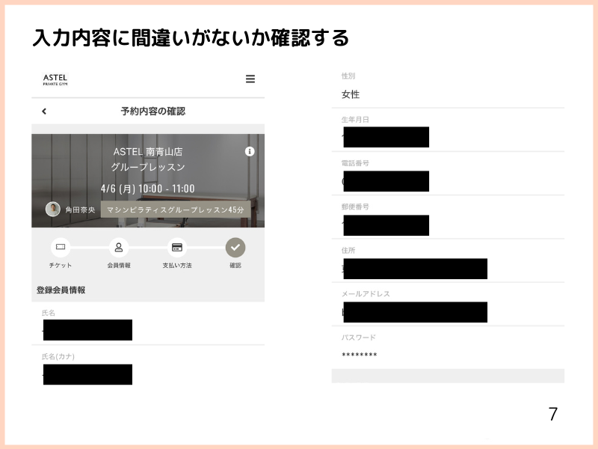Click the ASTEL PRIVATE GYM logo
Image resolution: width=598 pixels, height=449 pixels.
pos(55,80)
